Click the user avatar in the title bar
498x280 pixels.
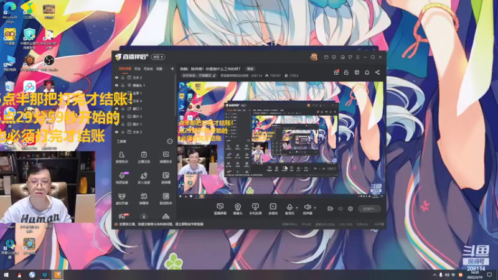pyautogui.click(x=314, y=57)
